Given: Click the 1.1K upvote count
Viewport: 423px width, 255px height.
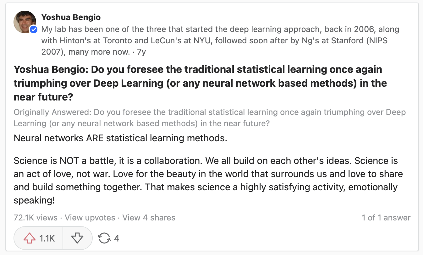Looking at the screenshot, I should pyautogui.click(x=47, y=239).
